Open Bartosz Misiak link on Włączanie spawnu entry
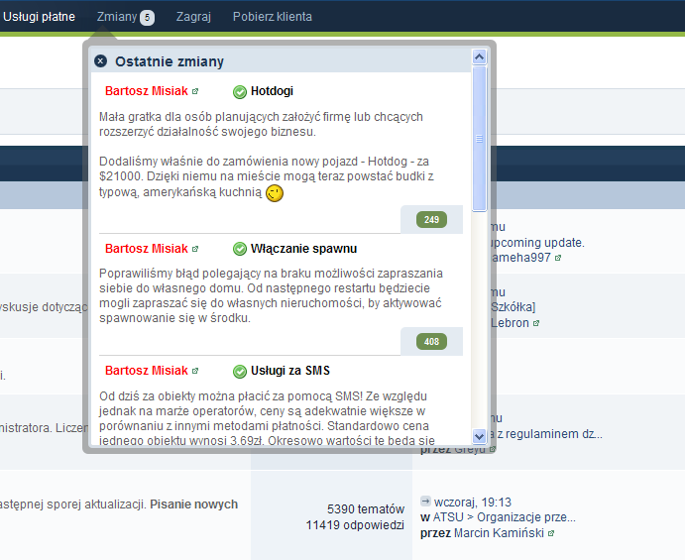The width and height of the screenshot is (685, 560). (147, 249)
